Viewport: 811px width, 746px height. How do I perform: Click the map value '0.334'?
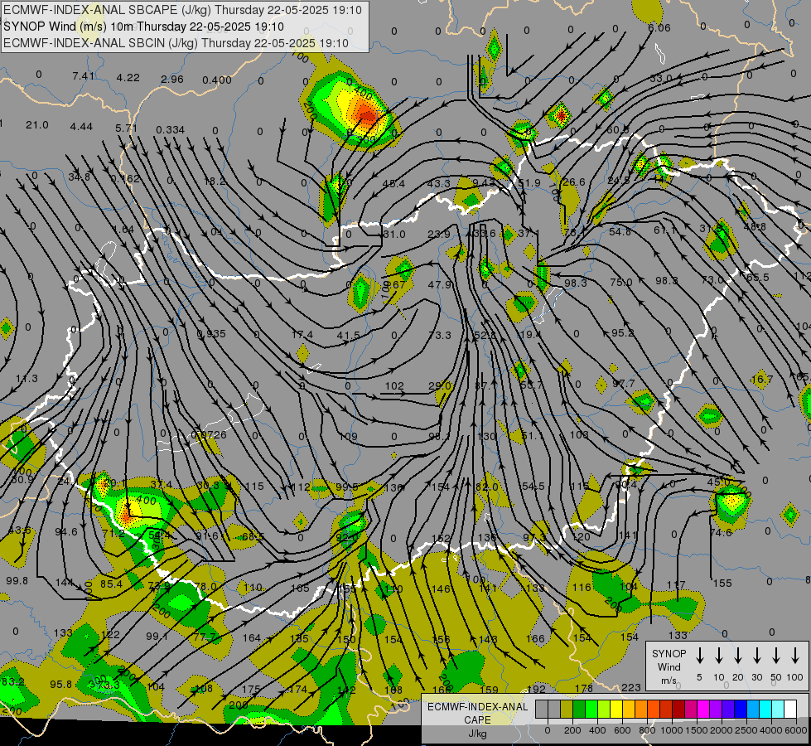pos(170,129)
